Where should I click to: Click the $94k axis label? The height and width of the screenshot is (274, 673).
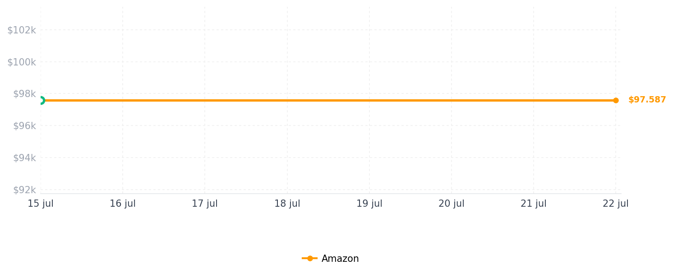point(24,158)
